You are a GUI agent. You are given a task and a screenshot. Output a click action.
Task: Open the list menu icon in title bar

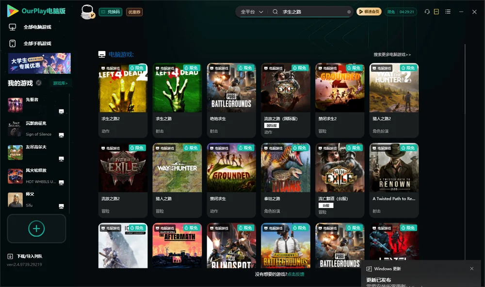(448, 12)
